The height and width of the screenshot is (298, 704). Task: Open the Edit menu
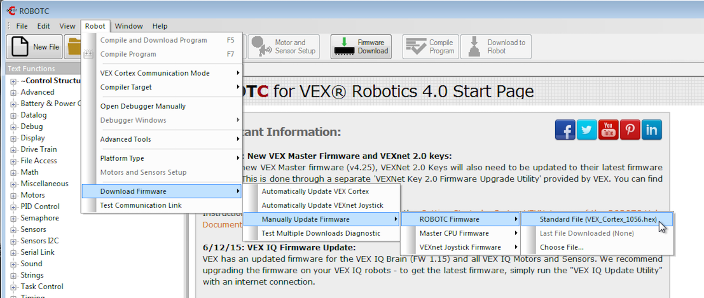tap(43, 26)
